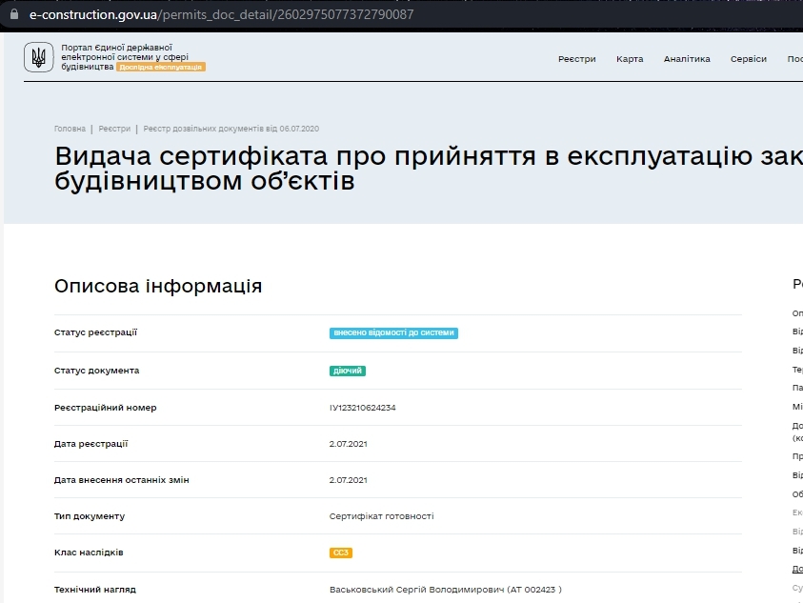803x603 pixels.
Task: Open the Аналітика menu item
Action: pos(687,59)
